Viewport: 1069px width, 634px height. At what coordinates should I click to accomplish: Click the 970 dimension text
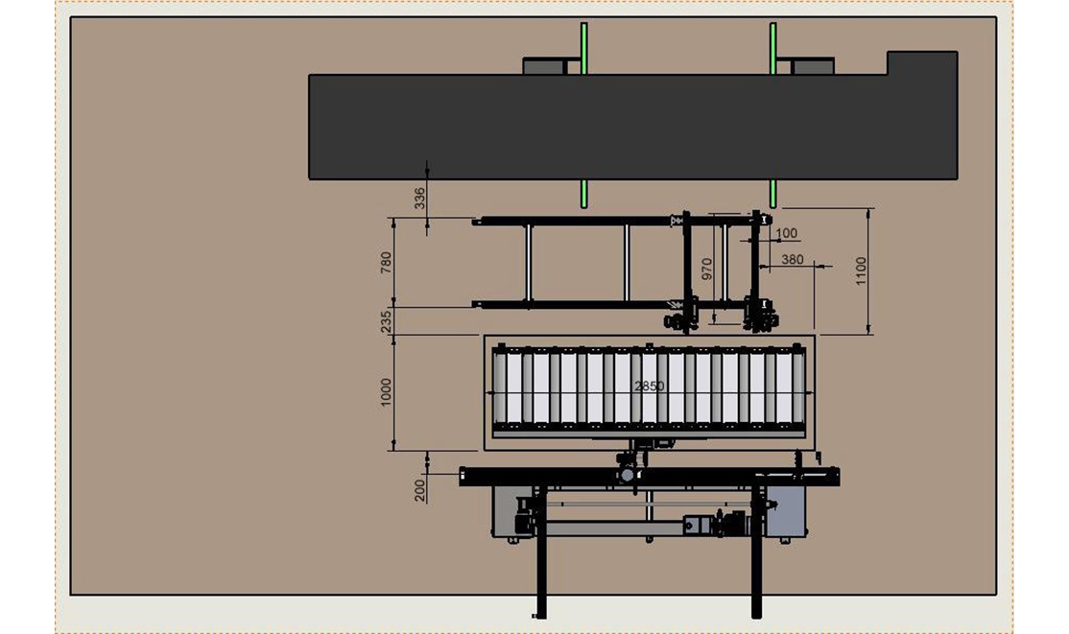pyautogui.click(x=707, y=268)
